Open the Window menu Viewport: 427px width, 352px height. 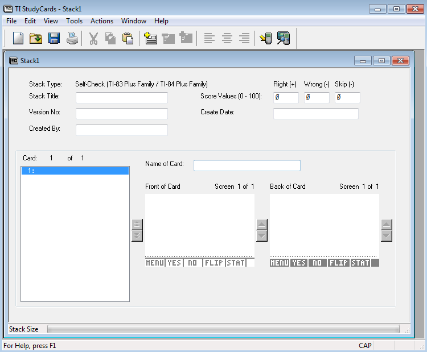tap(134, 21)
